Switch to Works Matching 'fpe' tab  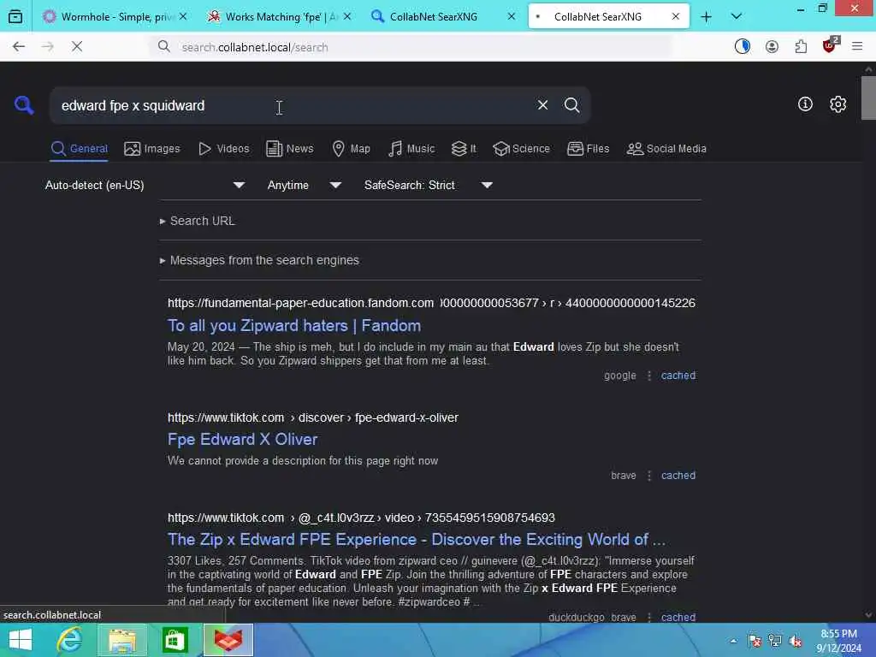coord(281,17)
